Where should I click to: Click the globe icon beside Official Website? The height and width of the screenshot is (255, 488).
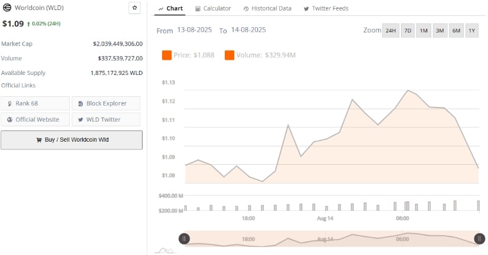pos(10,120)
